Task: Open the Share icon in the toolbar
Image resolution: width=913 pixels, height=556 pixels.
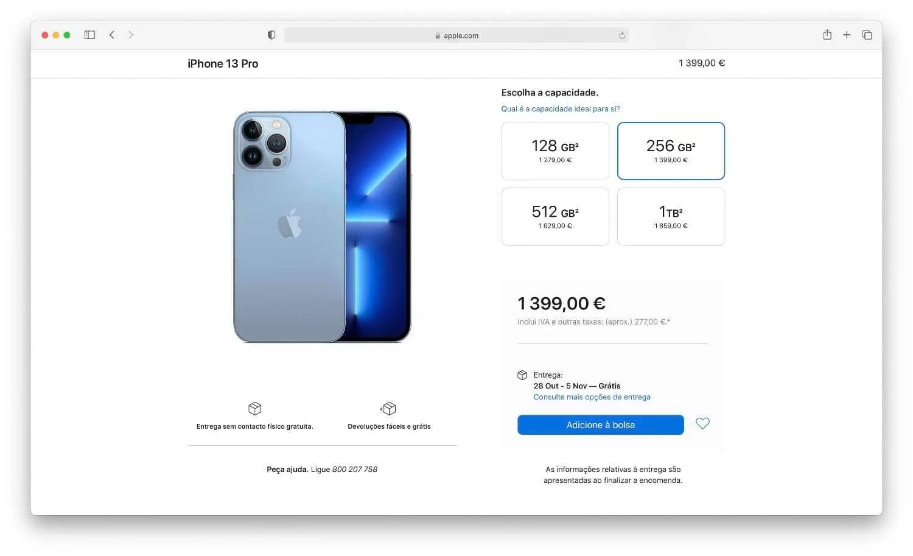Action: (x=827, y=35)
